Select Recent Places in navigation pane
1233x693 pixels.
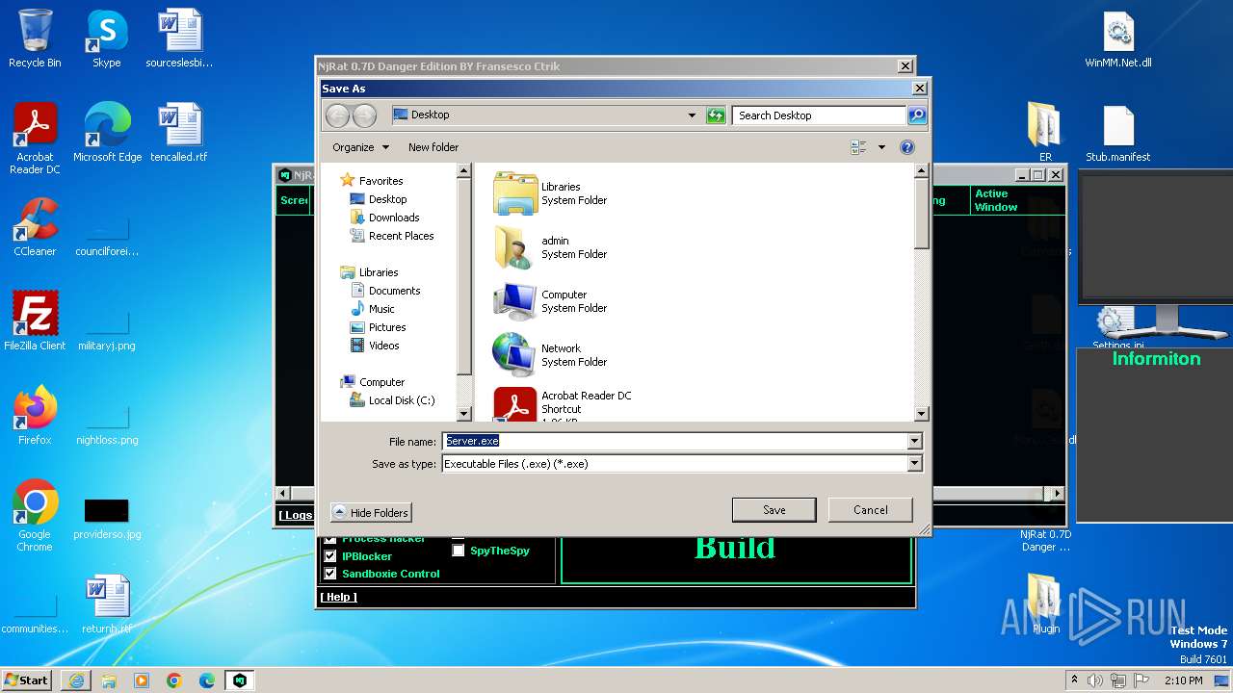pos(401,236)
